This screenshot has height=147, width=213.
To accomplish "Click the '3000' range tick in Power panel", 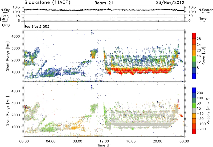I will point(15,48).
